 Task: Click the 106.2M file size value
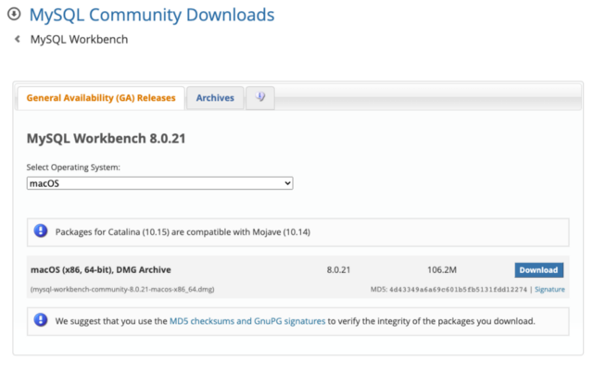click(442, 270)
